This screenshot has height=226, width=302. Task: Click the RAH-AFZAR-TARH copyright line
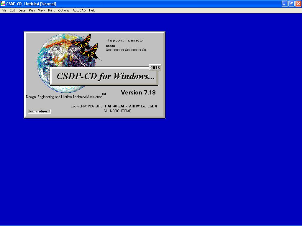point(114,106)
